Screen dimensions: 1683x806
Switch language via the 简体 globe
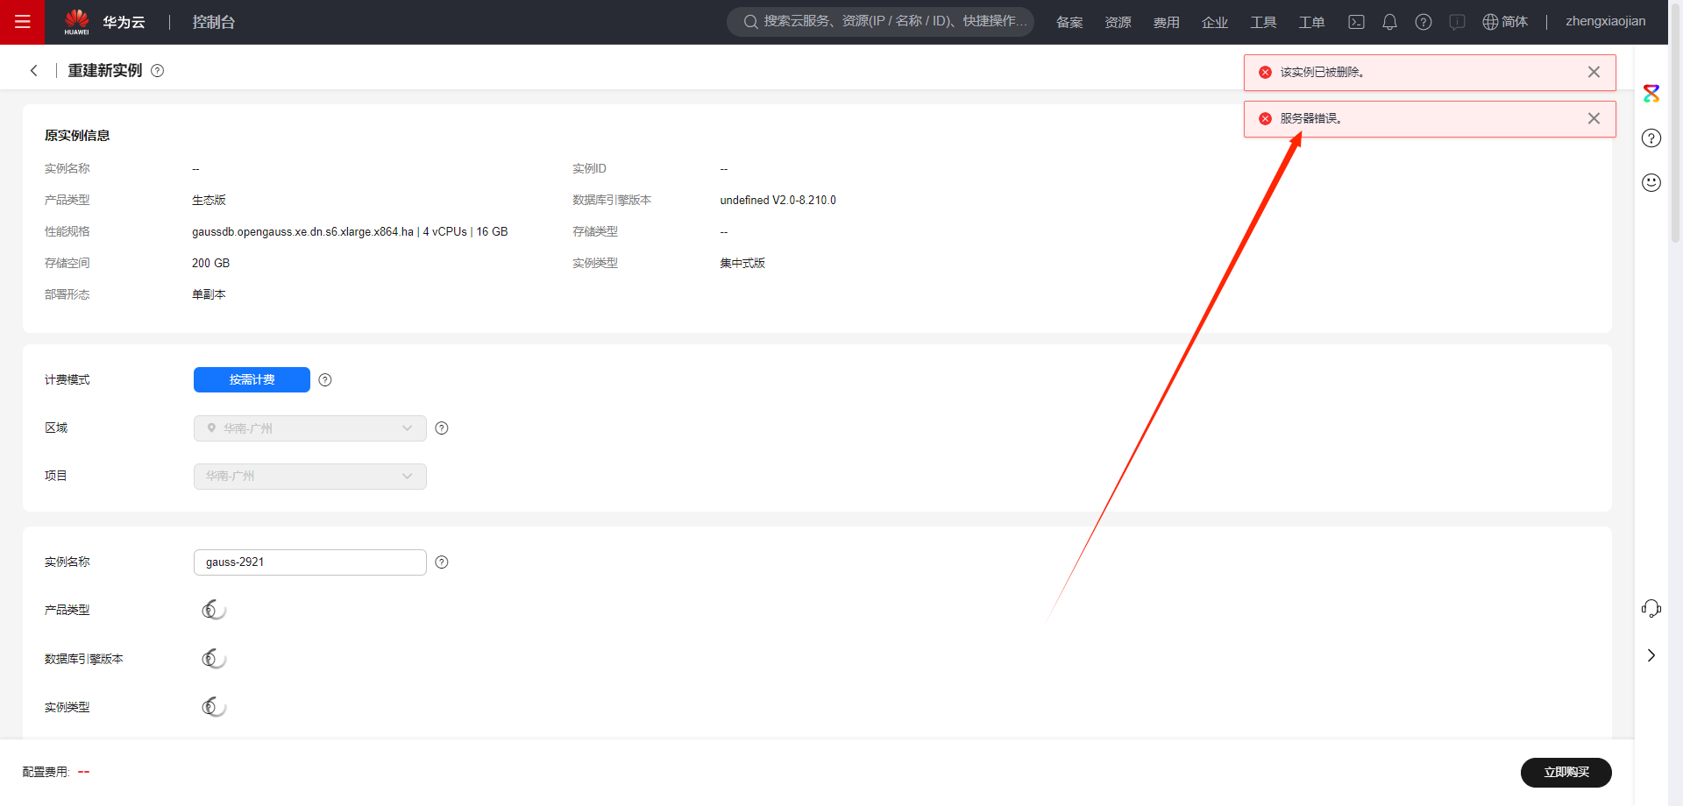tap(1505, 22)
